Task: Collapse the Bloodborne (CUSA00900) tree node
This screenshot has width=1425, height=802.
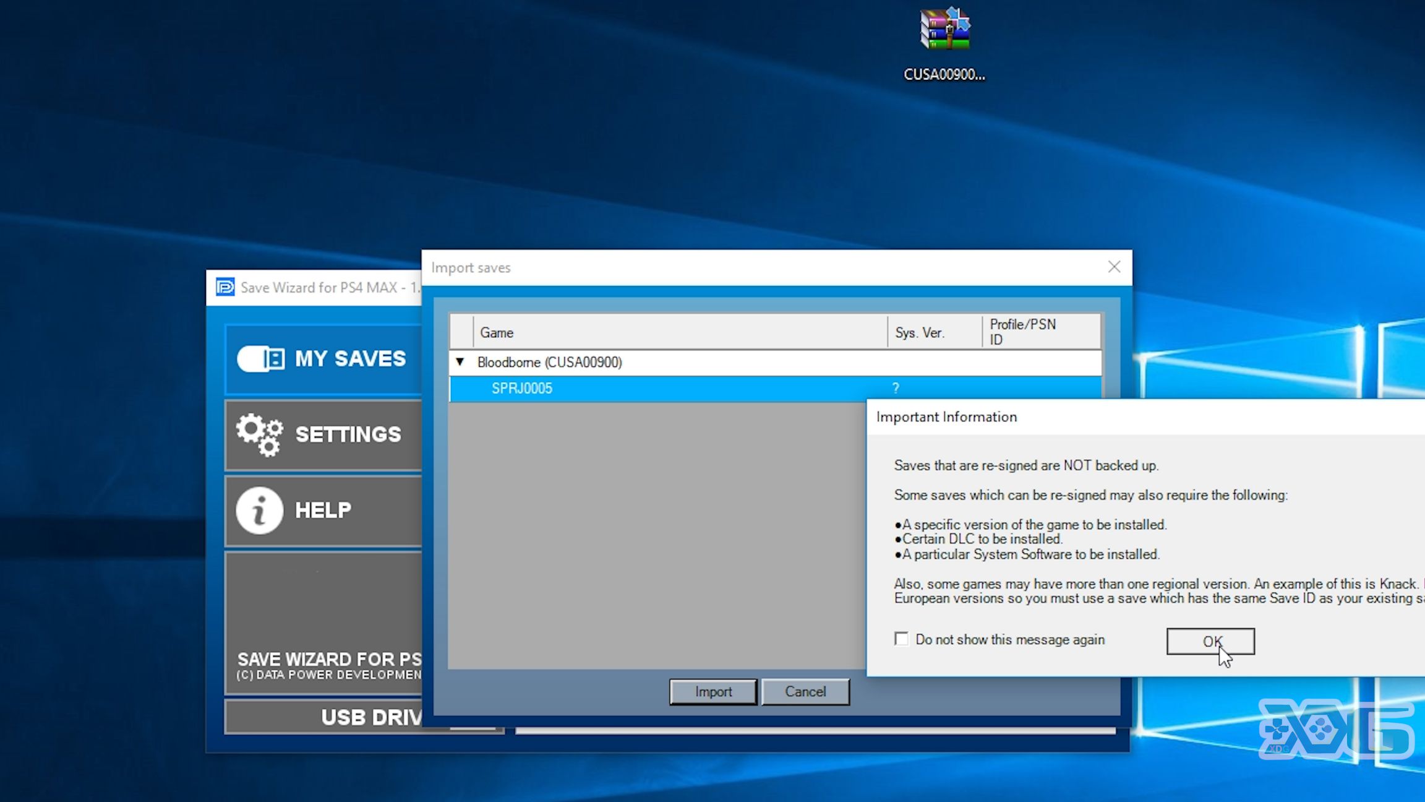Action: pyautogui.click(x=460, y=362)
